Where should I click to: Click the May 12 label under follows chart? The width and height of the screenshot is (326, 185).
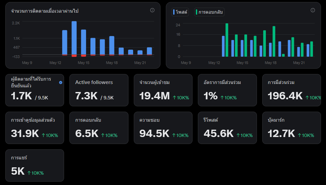[55, 63]
